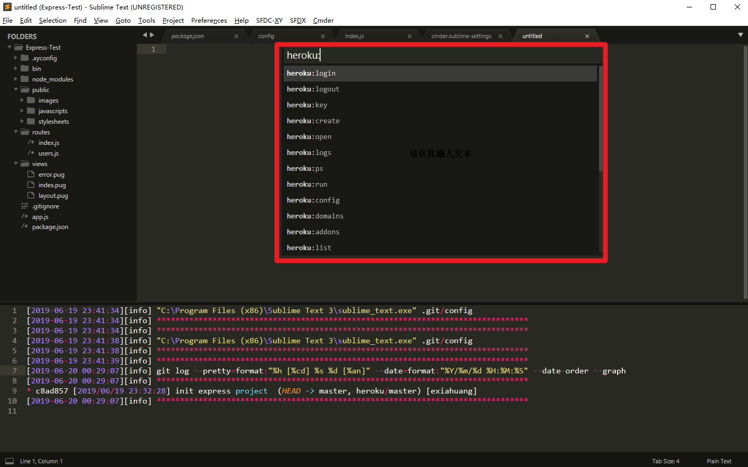748x467 pixels.
Task: Expand the node_modules folder arrow
Action: click(x=16, y=79)
